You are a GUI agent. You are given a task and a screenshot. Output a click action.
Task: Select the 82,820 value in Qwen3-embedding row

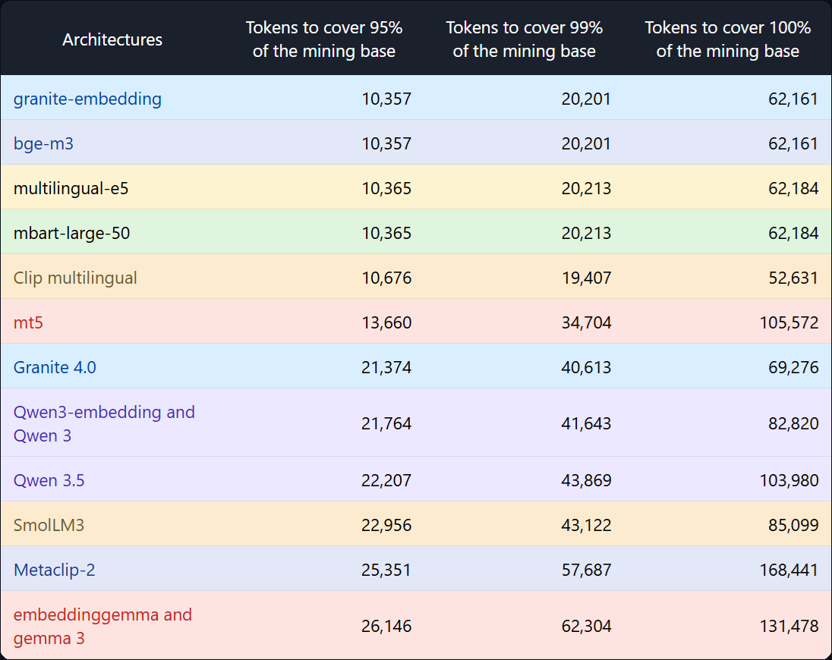pos(793,423)
